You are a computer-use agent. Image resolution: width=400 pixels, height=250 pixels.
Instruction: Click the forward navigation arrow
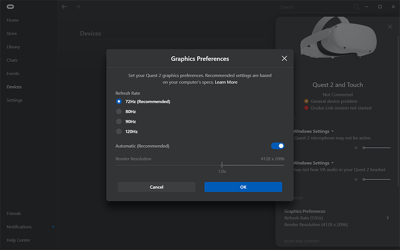[x=78, y=7]
